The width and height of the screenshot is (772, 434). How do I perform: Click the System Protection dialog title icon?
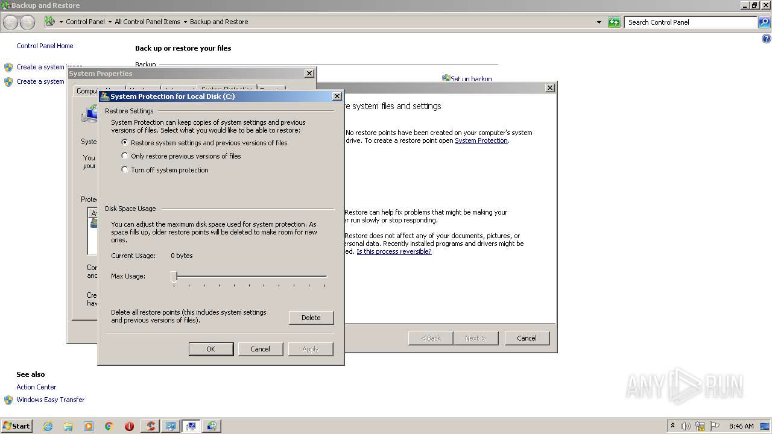point(105,96)
